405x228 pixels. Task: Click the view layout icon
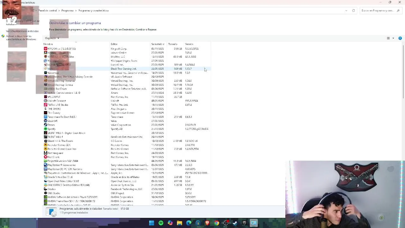coord(388,38)
